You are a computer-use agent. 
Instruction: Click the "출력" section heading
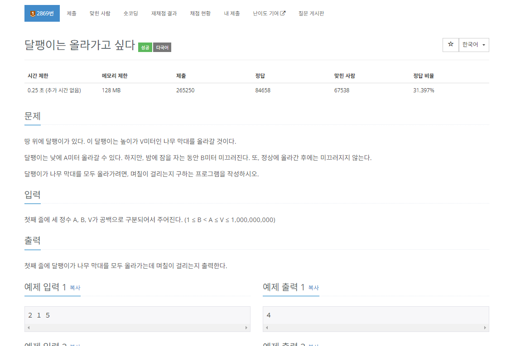[33, 241]
